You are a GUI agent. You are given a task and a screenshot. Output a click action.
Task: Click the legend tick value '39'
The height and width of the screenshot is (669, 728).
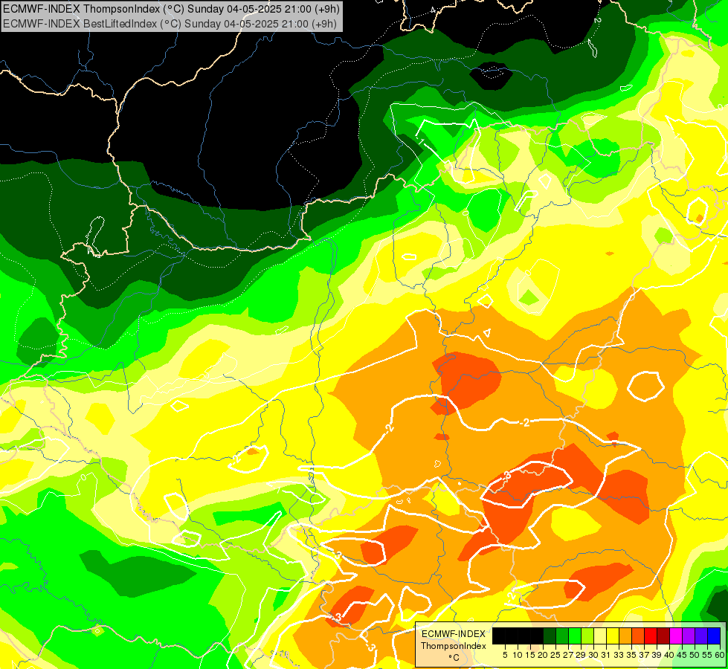pos(657,655)
